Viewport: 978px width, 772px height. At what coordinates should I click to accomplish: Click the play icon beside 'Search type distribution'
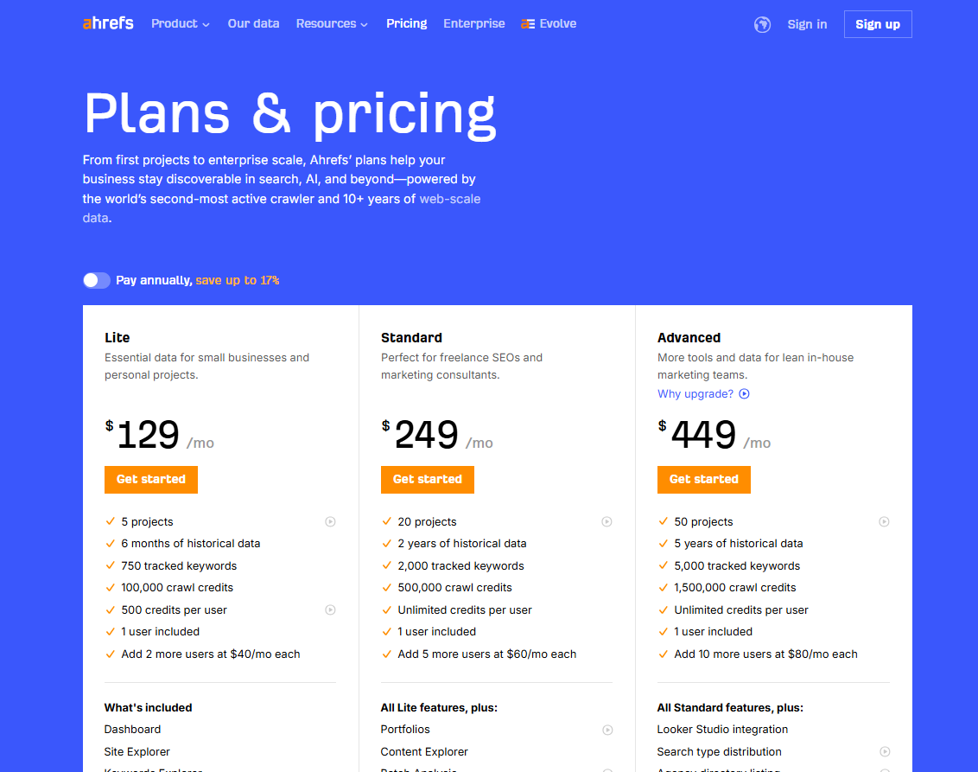883,751
